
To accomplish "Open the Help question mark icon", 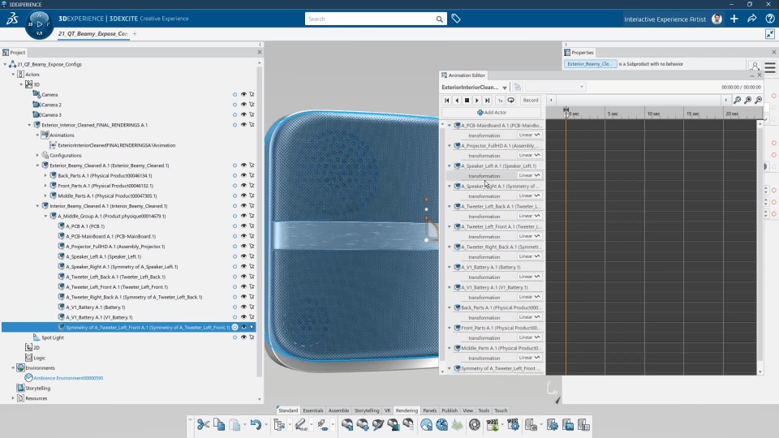I will (x=768, y=19).
